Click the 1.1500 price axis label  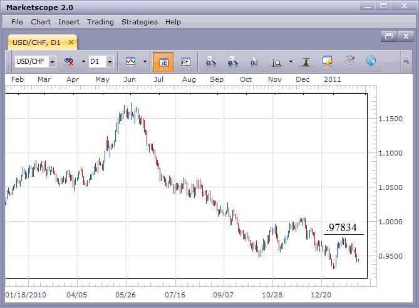[x=390, y=119]
